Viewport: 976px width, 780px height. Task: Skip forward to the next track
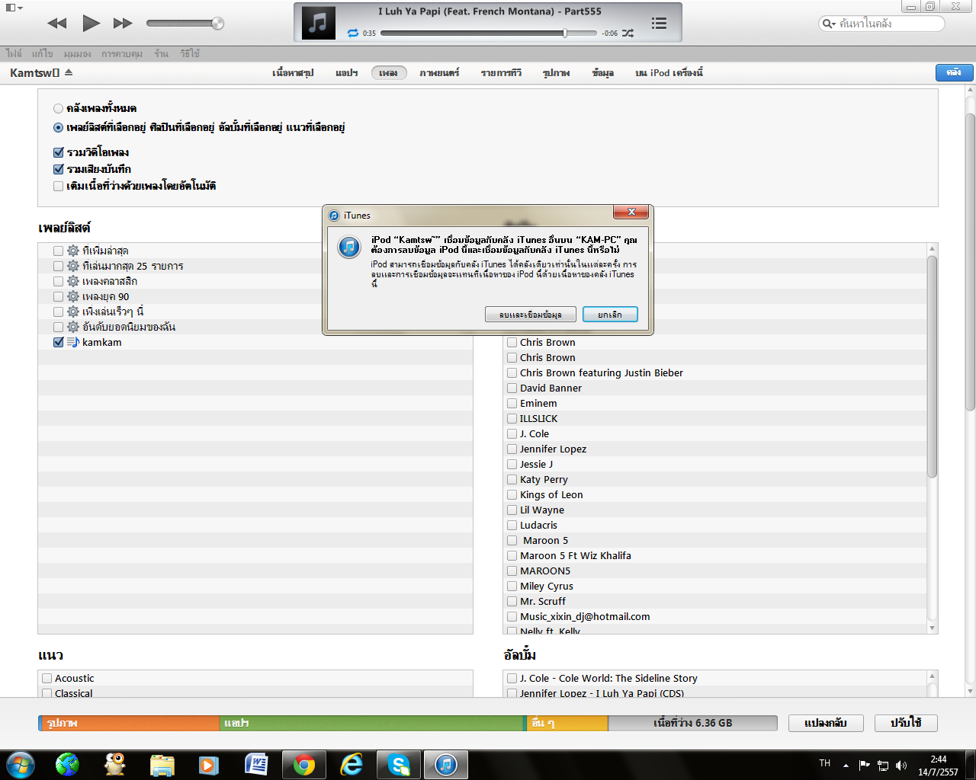[x=123, y=24]
